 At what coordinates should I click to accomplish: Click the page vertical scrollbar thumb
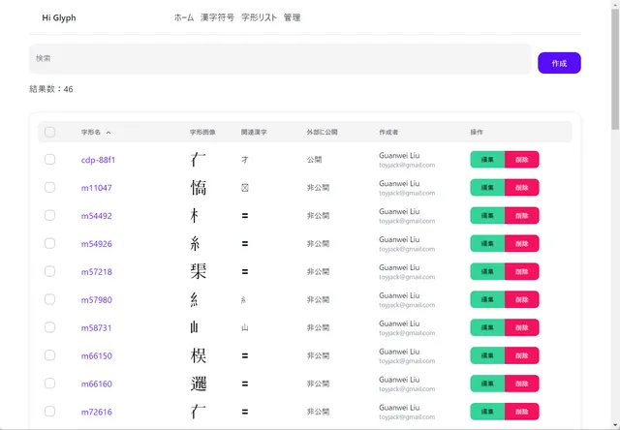coord(615,69)
